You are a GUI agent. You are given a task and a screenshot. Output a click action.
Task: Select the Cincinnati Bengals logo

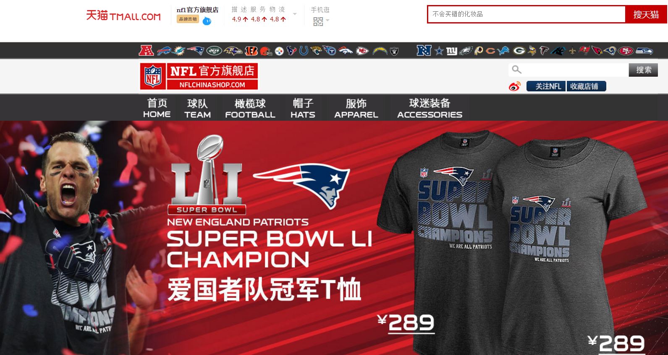click(251, 51)
